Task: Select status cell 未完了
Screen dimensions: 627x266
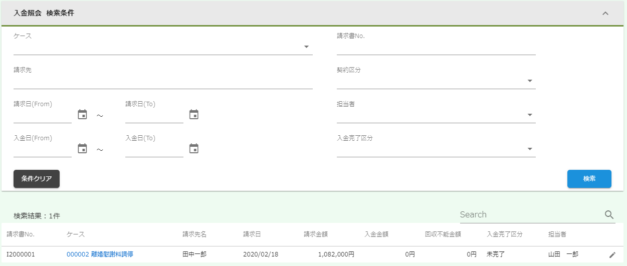Action: [496, 254]
